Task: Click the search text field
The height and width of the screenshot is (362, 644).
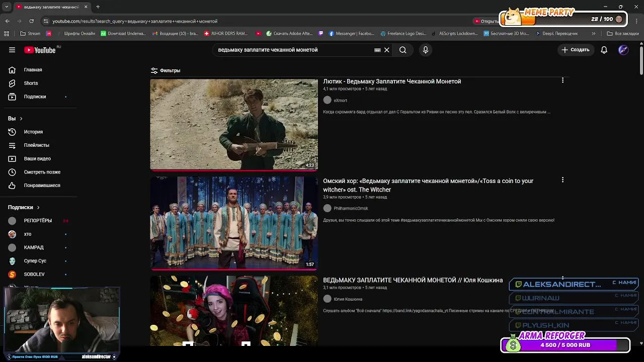Action: [x=294, y=50]
